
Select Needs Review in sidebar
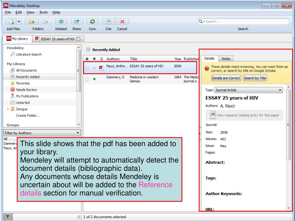[24, 90]
